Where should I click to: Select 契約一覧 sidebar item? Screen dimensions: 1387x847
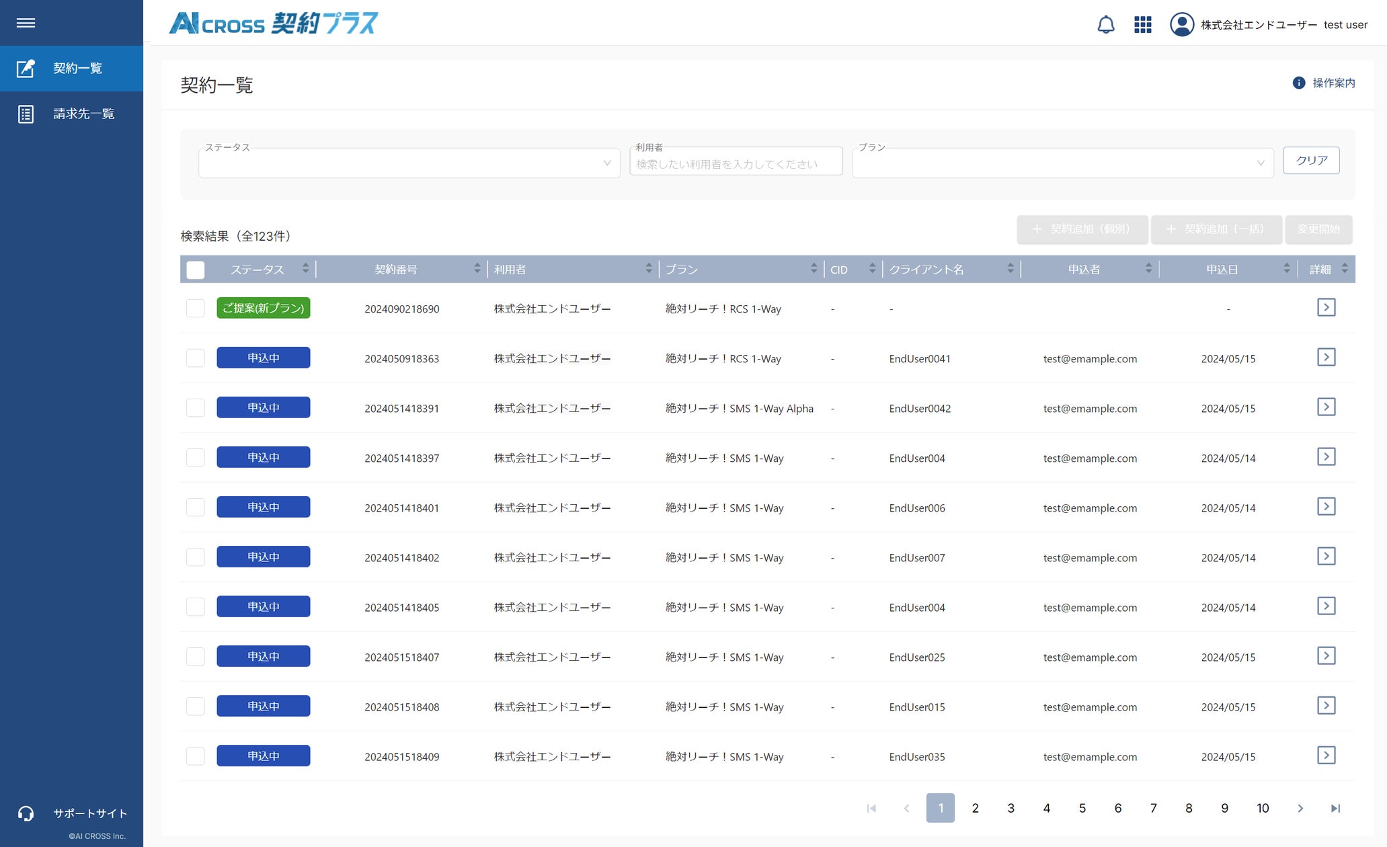77,69
